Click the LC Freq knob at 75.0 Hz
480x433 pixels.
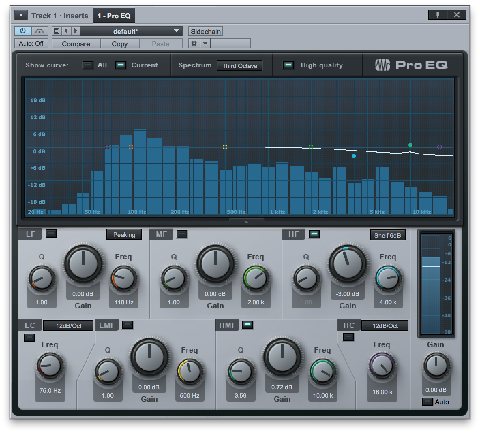50,366
